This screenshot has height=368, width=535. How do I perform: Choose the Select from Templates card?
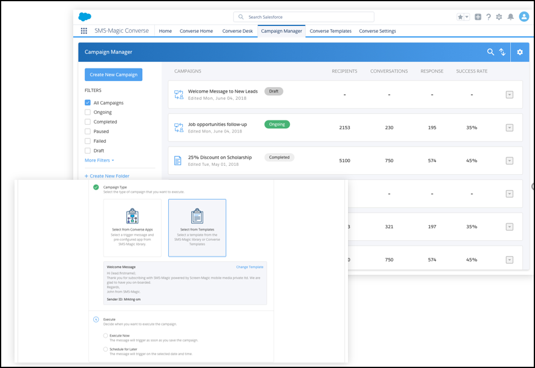(x=197, y=228)
